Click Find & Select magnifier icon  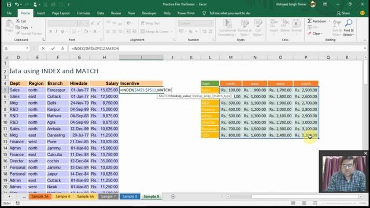pyautogui.click(x=349, y=23)
